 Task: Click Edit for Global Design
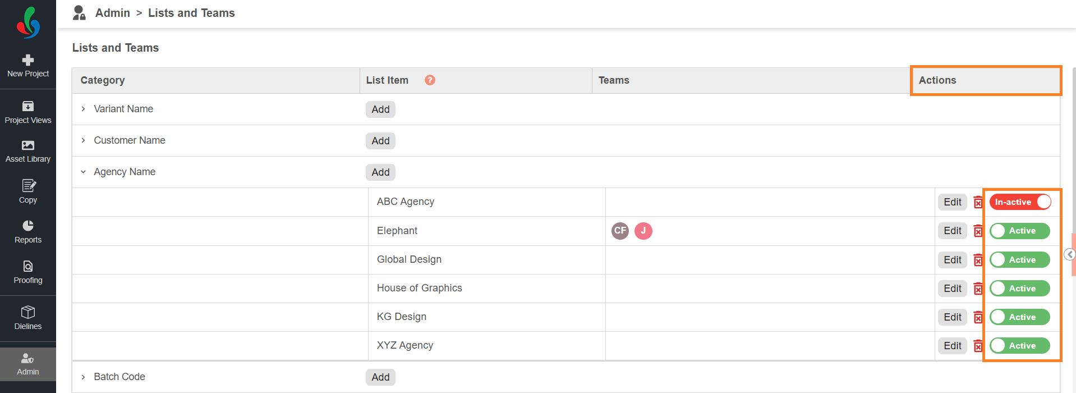(953, 260)
